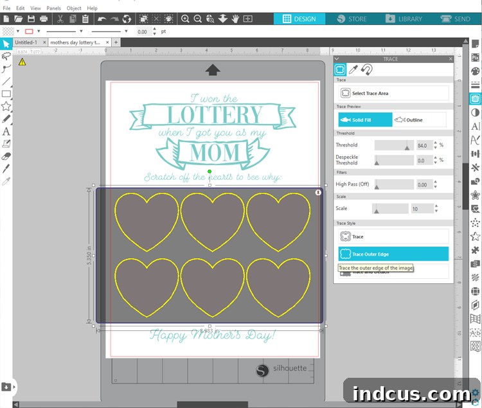482x408 pixels.
Task: Click the New document icon
Action: [x=6, y=19]
